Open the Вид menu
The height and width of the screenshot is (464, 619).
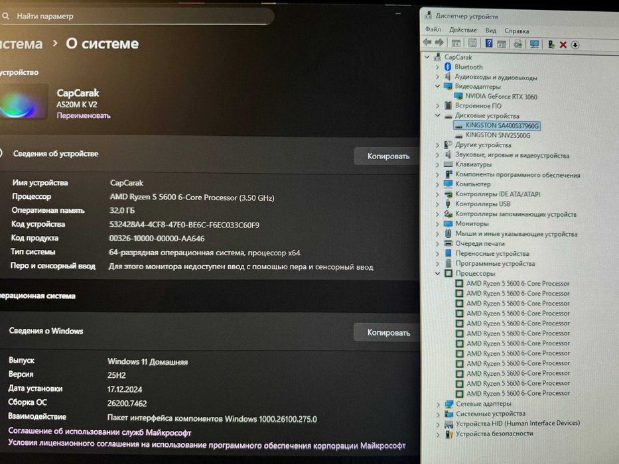491,30
